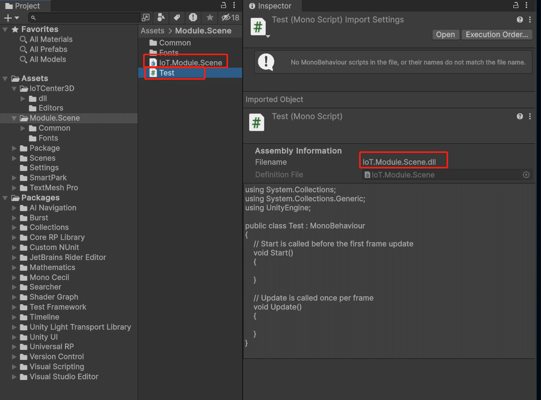The height and width of the screenshot is (400, 541).
Task: Select the IoT.Module.Scene assembly definition file
Action: click(190, 63)
